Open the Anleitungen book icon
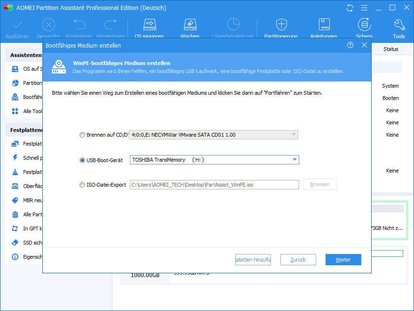 tap(324, 25)
